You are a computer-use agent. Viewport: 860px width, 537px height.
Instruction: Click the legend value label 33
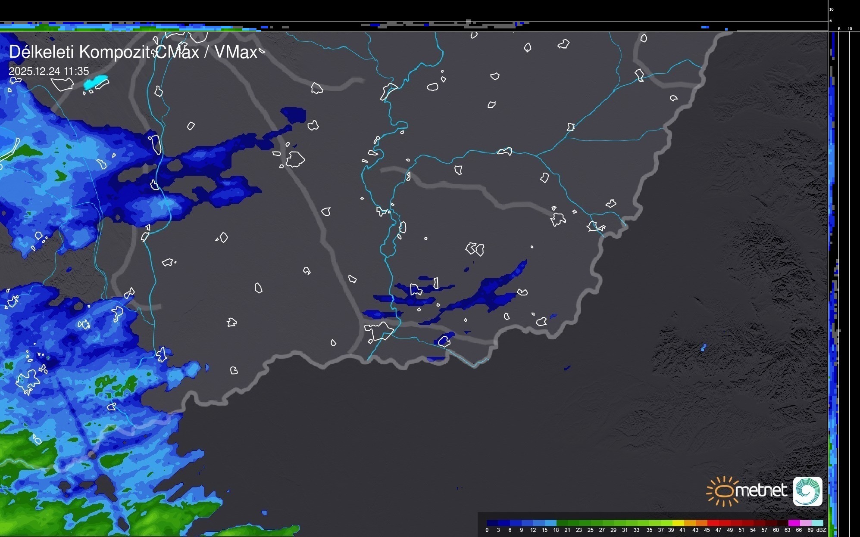pyautogui.click(x=636, y=530)
